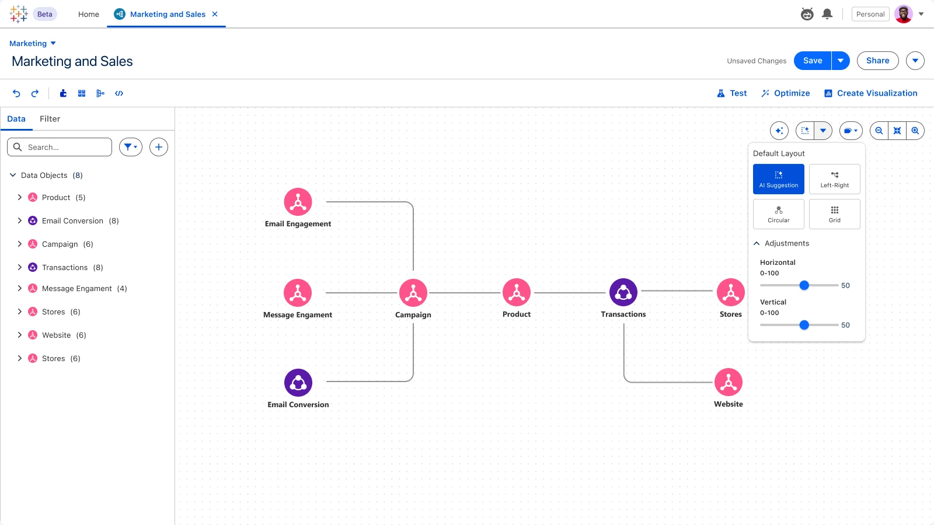Screen dimensions: 934x525
Task: Open the layout options dropdown arrow
Action: click(x=823, y=131)
